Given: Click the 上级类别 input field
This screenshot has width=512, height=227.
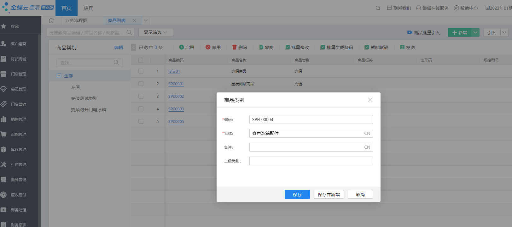Looking at the screenshot, I should pos(311,161).
